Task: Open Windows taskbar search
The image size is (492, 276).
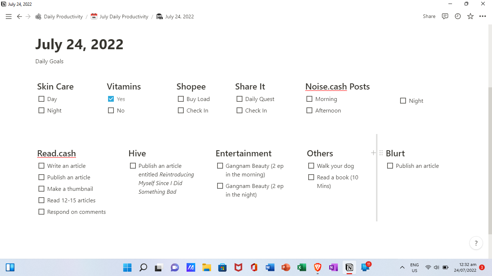Action: pyautogui.click(x=143, y=267)
